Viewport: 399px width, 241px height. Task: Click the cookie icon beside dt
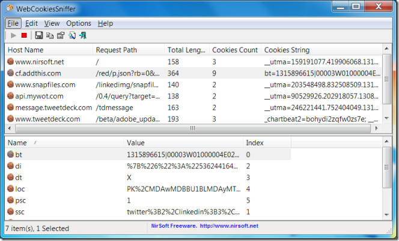tap(10, 177)
